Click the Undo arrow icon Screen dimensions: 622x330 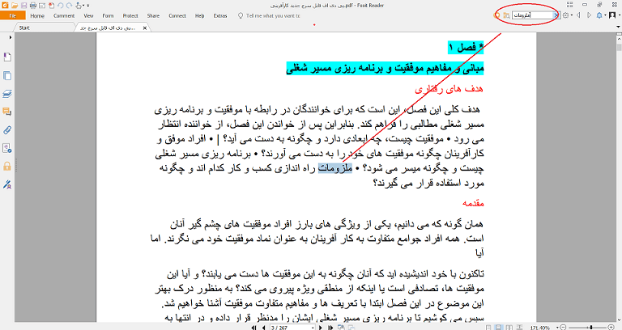[x=60, y=6]
